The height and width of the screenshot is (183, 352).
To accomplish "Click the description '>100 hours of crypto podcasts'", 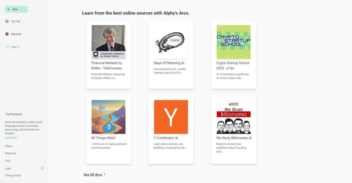I will coord(109,146).
